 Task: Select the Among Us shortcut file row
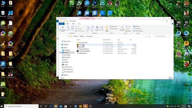pos(106,47)
